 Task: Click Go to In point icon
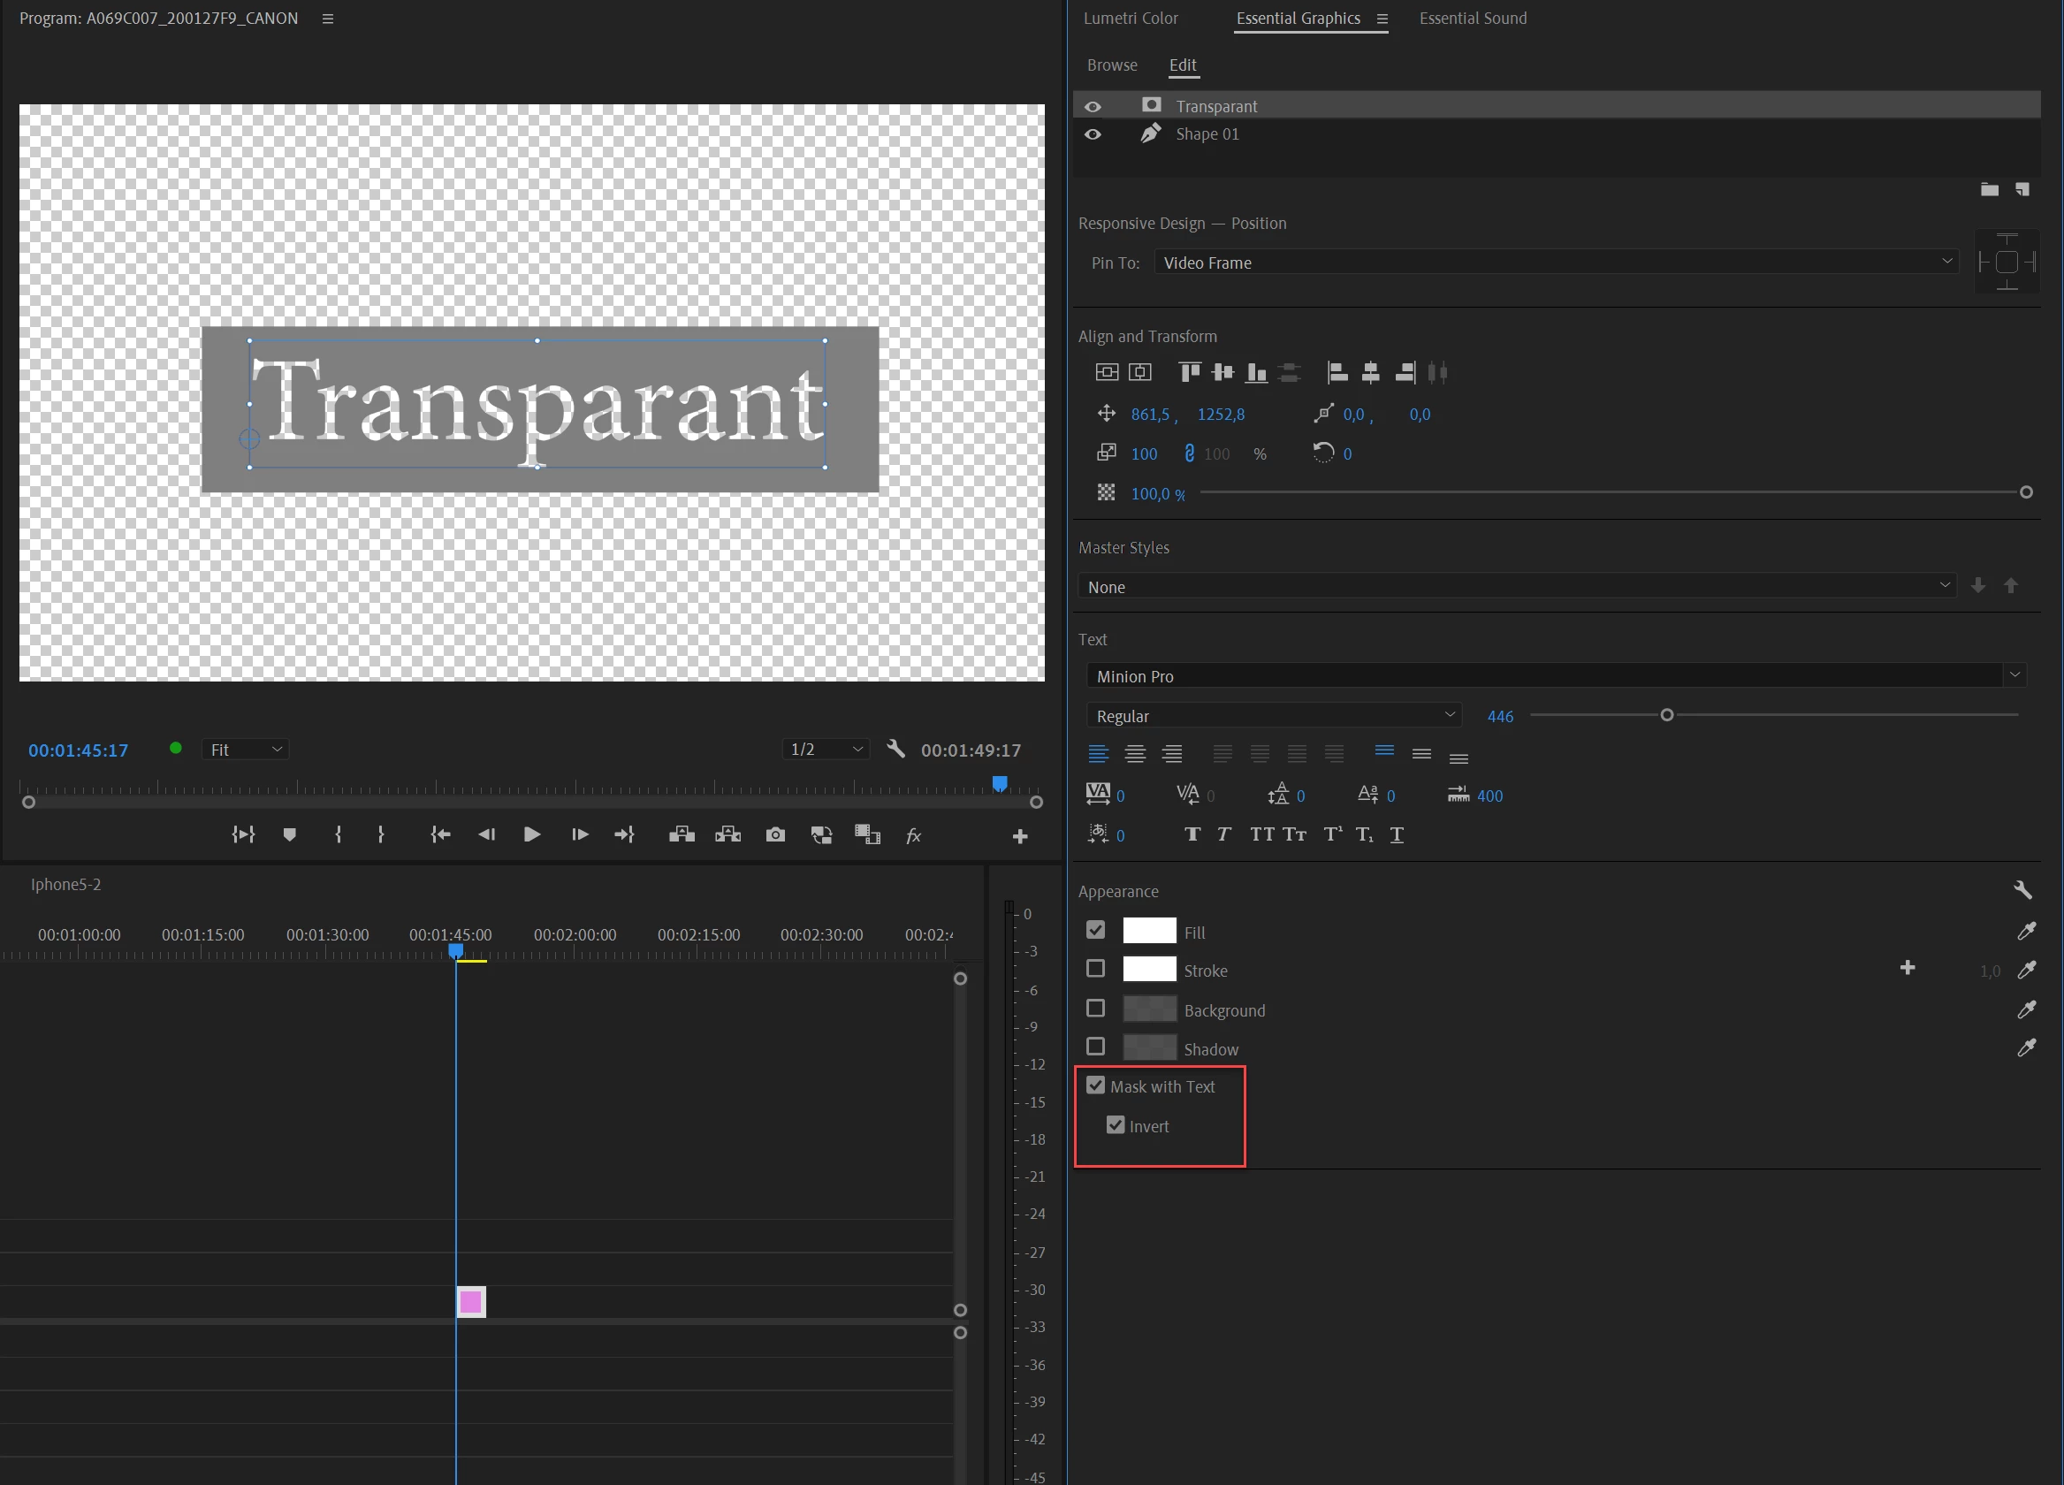coord(440,834)
